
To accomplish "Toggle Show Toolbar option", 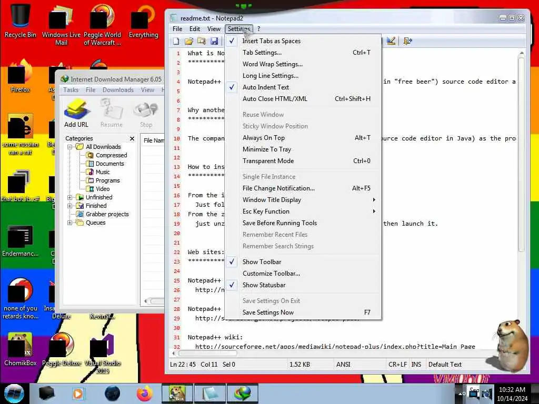I will [x=303, y=262].
